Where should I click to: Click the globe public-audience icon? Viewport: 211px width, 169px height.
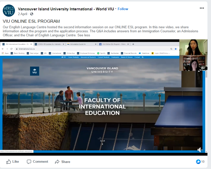pyautogui.click(x=32, y=14)
